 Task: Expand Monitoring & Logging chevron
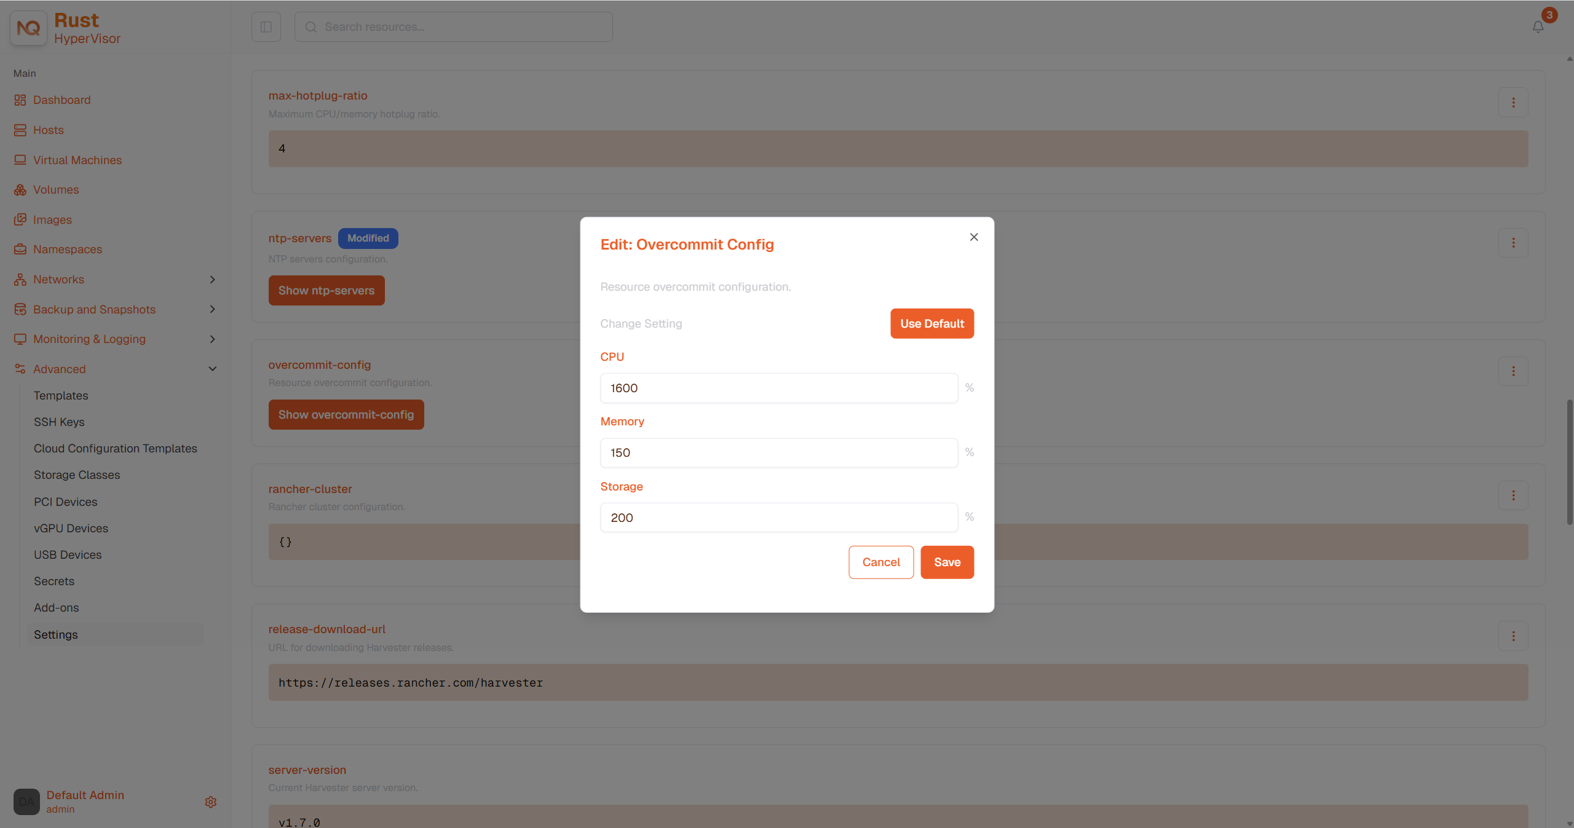[x=213, y=339]
